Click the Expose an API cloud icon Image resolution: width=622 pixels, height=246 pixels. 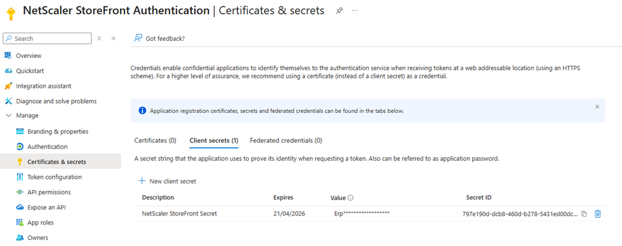click(x=20, y=207)
